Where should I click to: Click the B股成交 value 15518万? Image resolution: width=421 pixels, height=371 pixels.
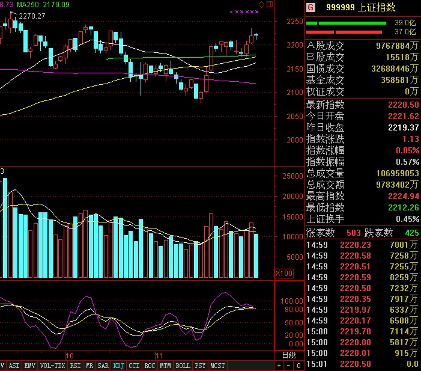pos(402,57)
